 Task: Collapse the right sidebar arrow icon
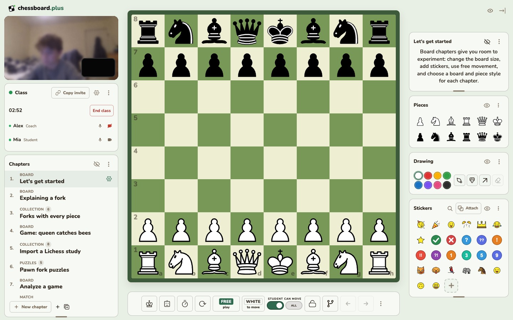[x=502, y=11]
